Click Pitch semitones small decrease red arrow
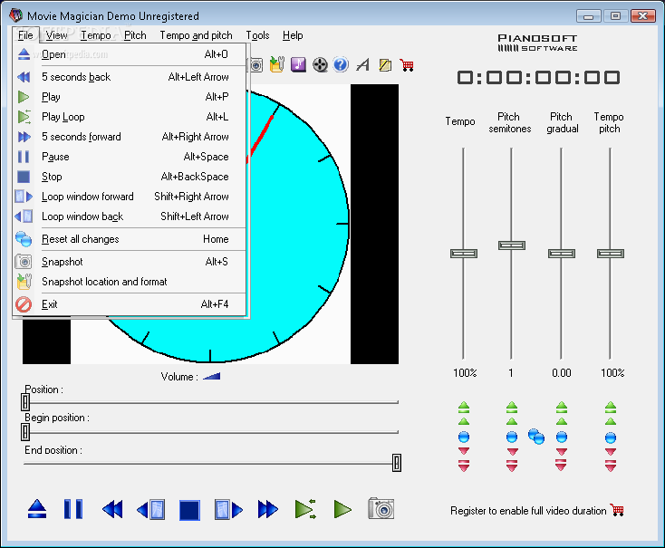Viewport: 665px width, 548px height. coord(512,451)
